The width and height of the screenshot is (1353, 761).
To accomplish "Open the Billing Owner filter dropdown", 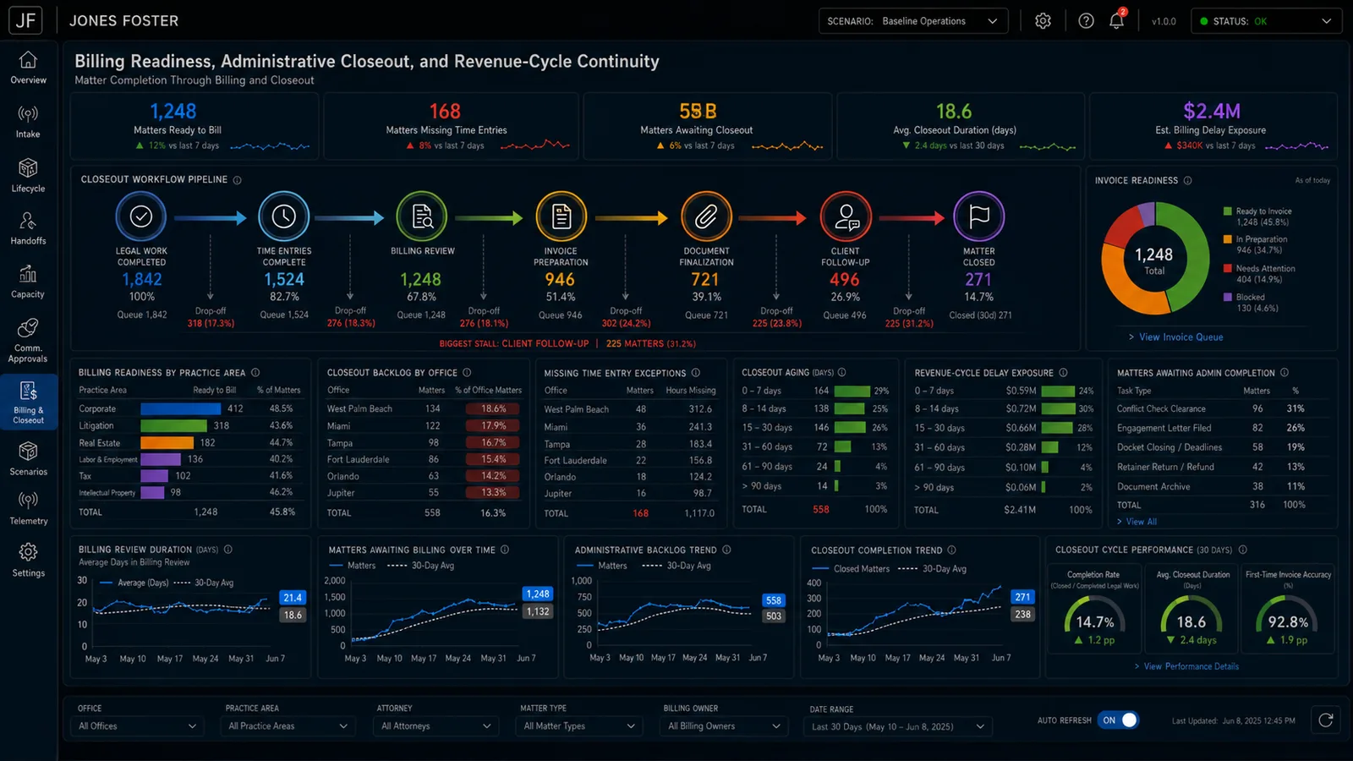I will pos(724,726).
